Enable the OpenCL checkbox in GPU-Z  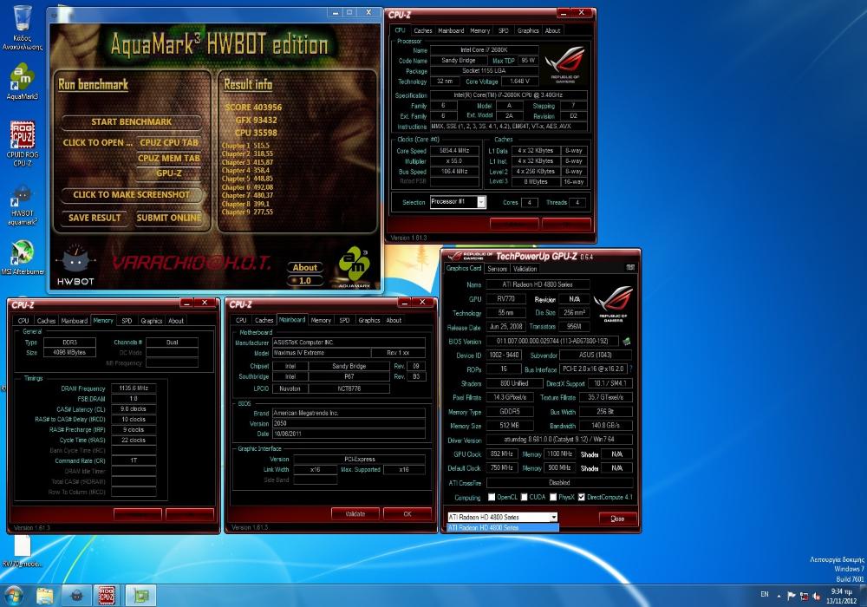492,497
